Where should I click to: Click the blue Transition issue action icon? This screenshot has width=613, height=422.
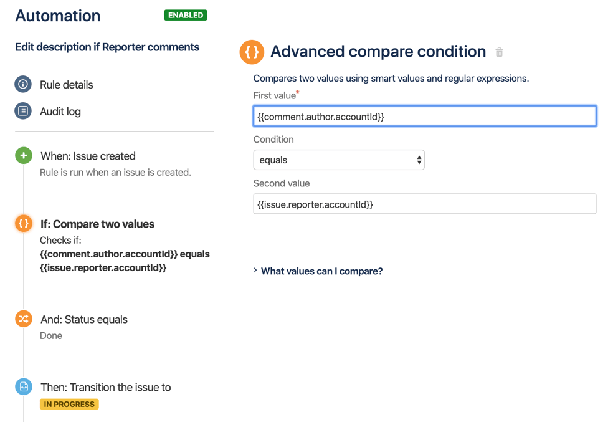[23, 386]
